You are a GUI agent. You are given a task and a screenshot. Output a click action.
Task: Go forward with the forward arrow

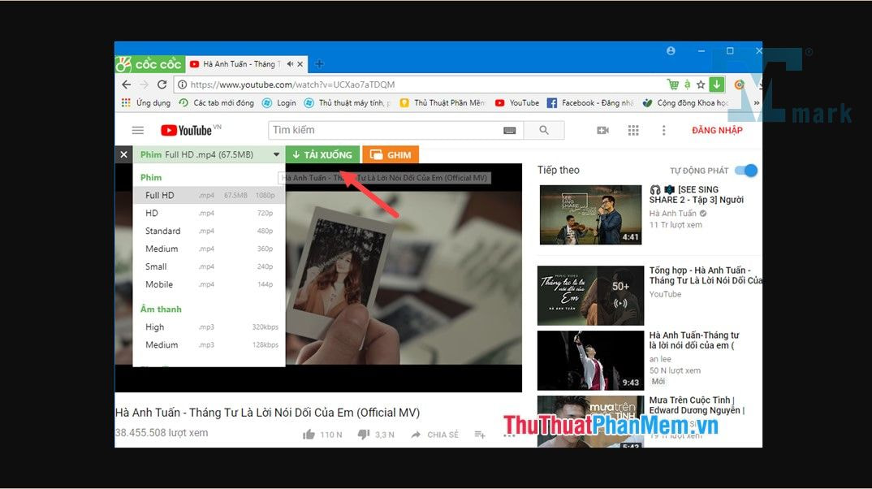[x=144, y=84]
